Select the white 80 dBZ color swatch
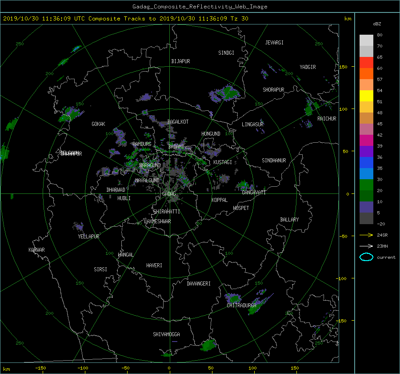The image size is (400, 374). (366, 40)
